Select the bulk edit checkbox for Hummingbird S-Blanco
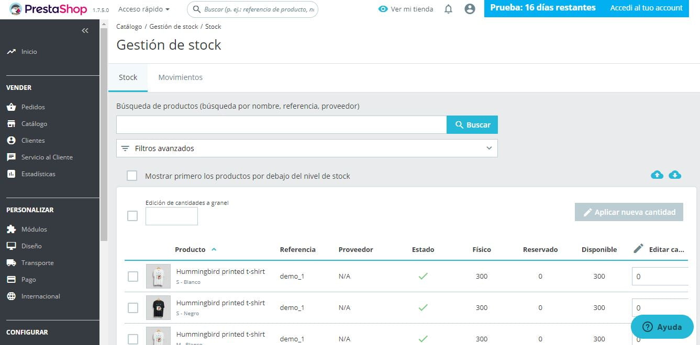This screenshot has width=700, height=345. 132,276
